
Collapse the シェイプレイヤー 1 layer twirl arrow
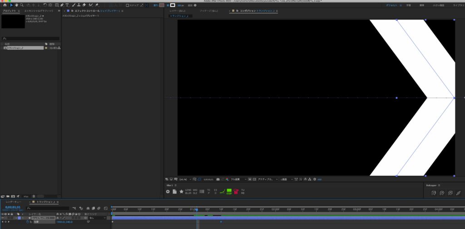(16, 218)
